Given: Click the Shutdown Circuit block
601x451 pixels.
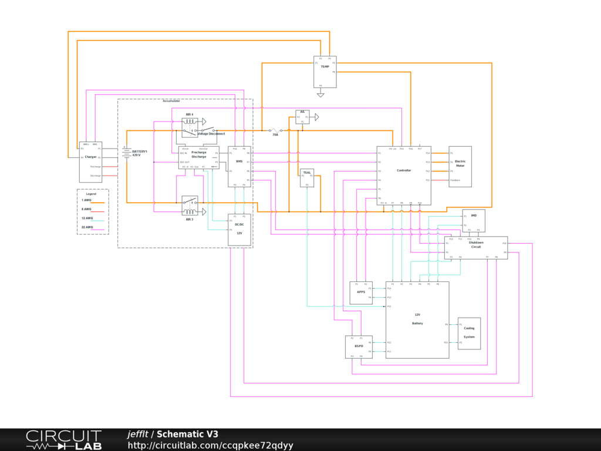Looking at the screenshot, I should pos(475,247).
